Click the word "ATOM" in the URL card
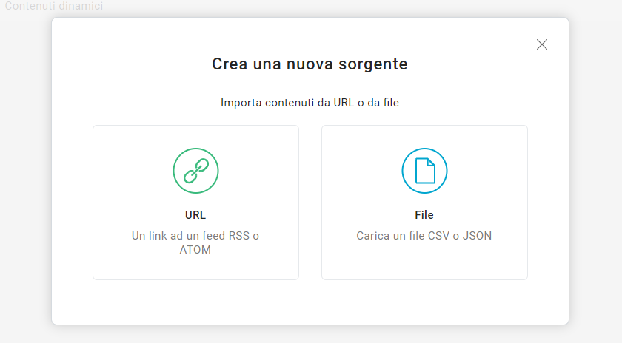 195,250
